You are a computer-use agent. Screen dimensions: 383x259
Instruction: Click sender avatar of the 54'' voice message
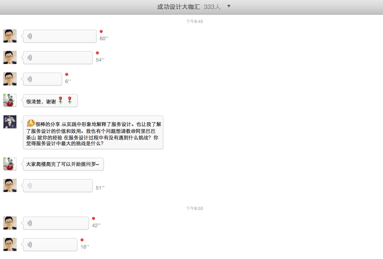pos(10,58)
